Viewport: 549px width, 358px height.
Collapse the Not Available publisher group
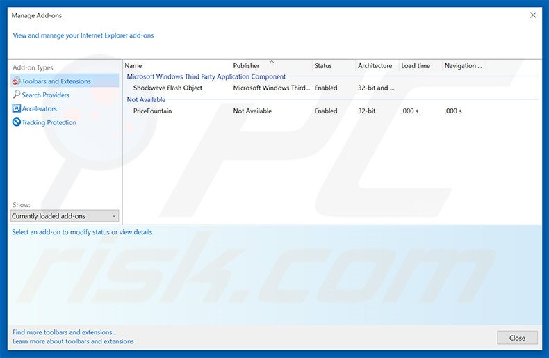tap(146, 99)
